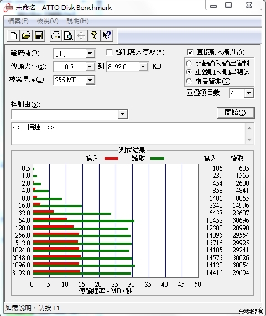This screenshot has height=316, width=266.
Task: Click the 512.0 row write value 13716
Action: pos(215,243)
